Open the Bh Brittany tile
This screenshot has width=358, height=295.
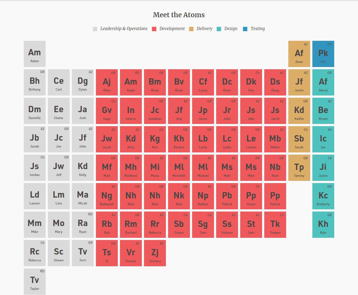click(x=35, y=82)
